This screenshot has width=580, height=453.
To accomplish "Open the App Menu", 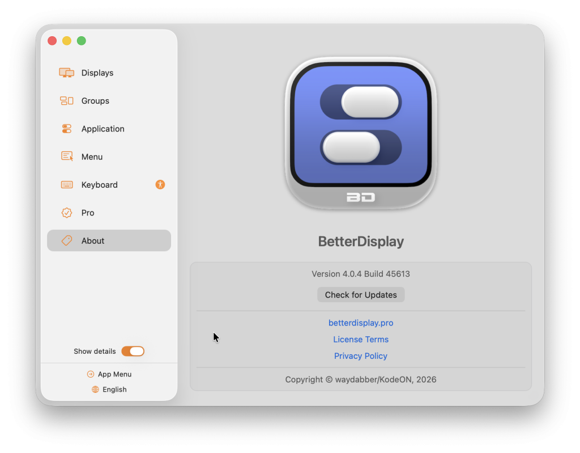I will (x=114, y=374).
